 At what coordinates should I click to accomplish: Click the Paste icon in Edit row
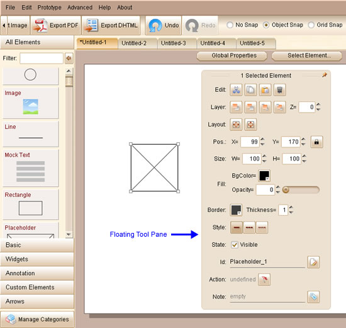point(265,90)
